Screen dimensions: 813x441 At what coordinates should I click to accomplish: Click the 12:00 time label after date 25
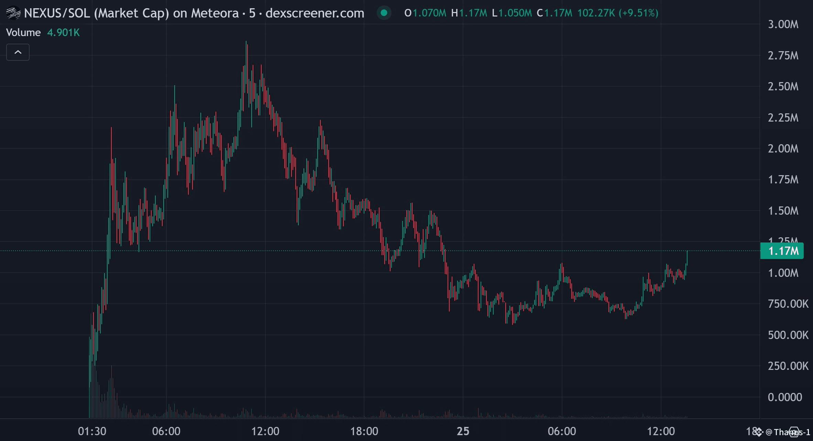pos(661,431)
